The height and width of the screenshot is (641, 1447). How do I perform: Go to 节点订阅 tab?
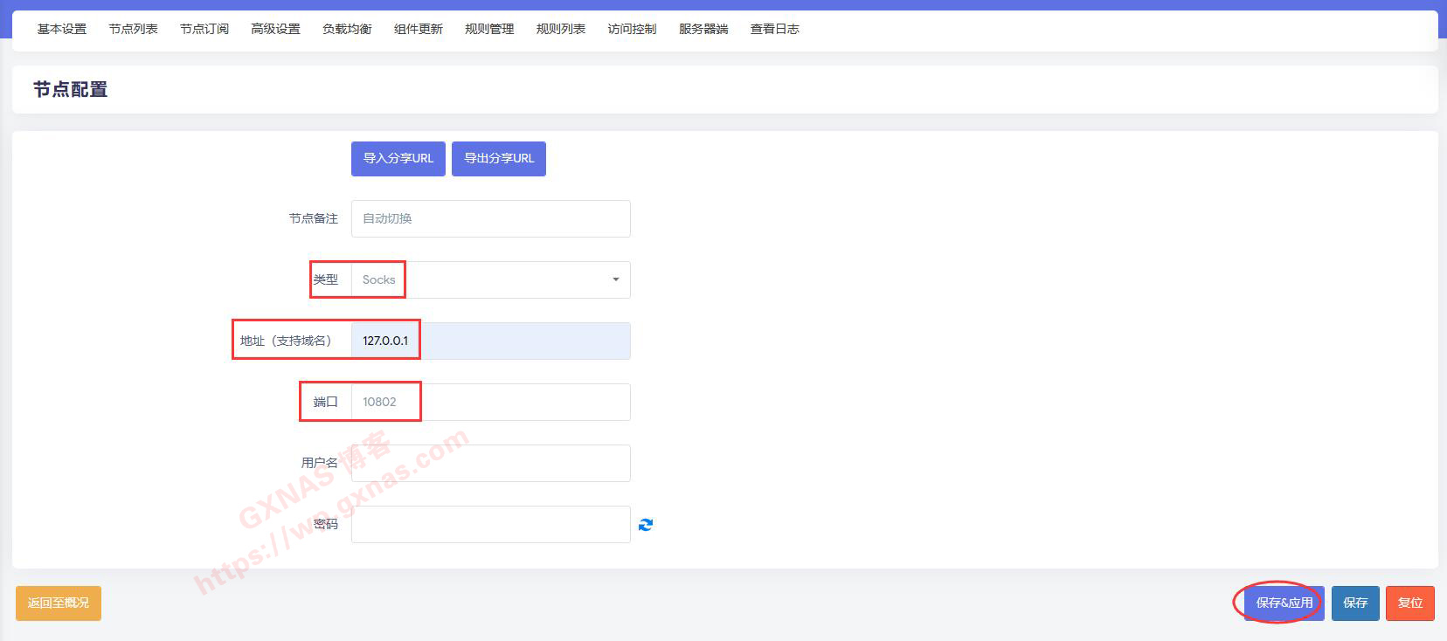[204, 29]
